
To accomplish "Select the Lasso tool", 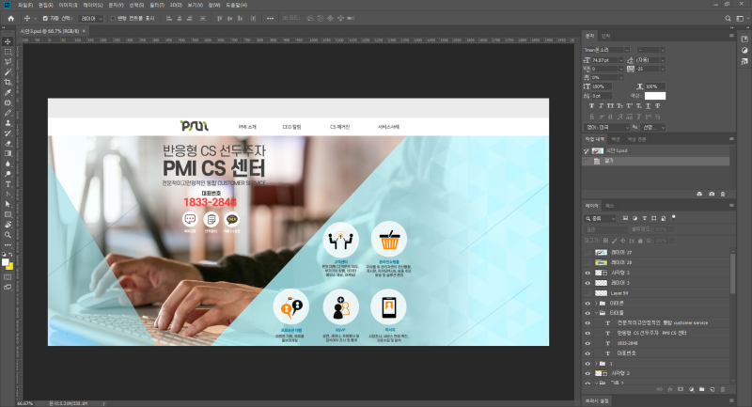I will [8, 62].
